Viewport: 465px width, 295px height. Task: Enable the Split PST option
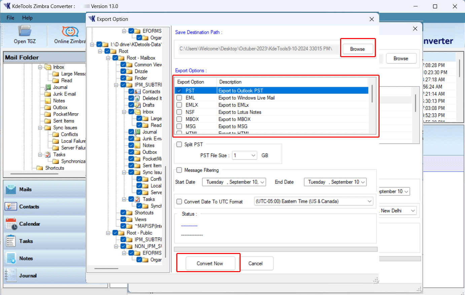point(179,144)
